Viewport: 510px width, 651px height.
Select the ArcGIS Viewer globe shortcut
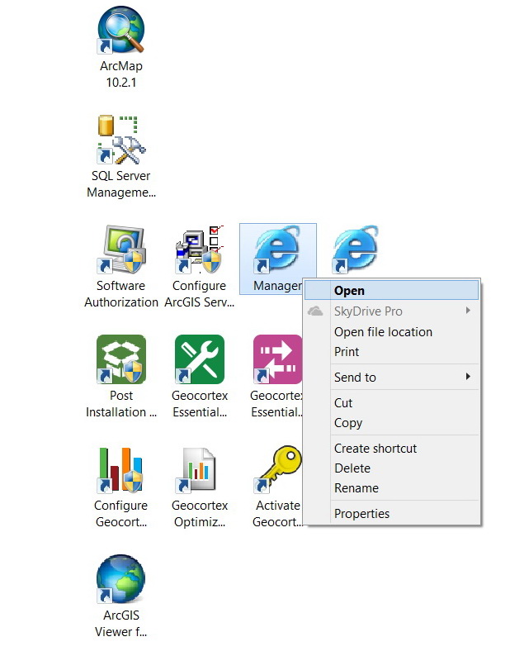[121, 579]
